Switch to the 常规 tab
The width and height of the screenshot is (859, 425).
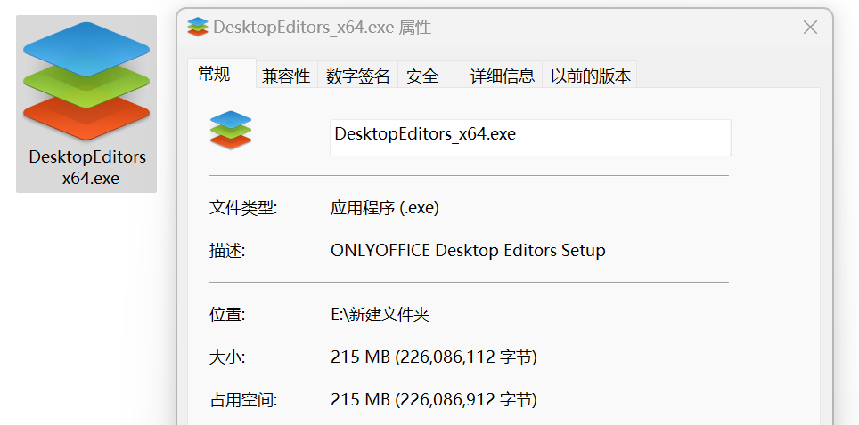click(x=214, y=75)
